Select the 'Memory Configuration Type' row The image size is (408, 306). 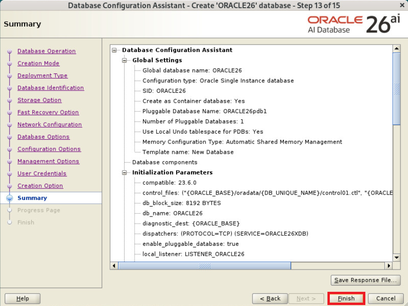pos(242,142)
